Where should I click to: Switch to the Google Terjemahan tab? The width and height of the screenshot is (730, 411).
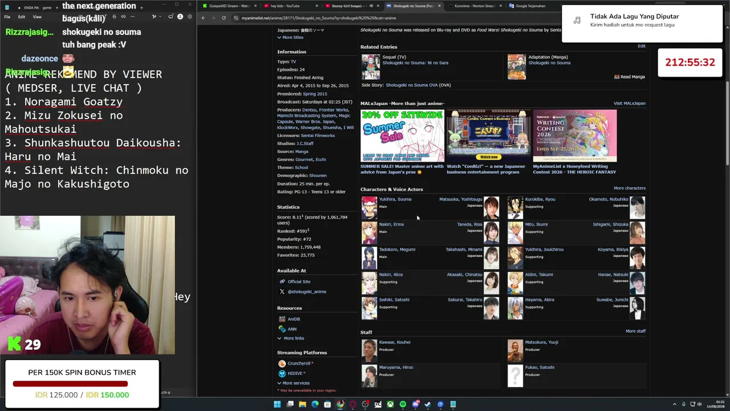(x=530, y=6)
